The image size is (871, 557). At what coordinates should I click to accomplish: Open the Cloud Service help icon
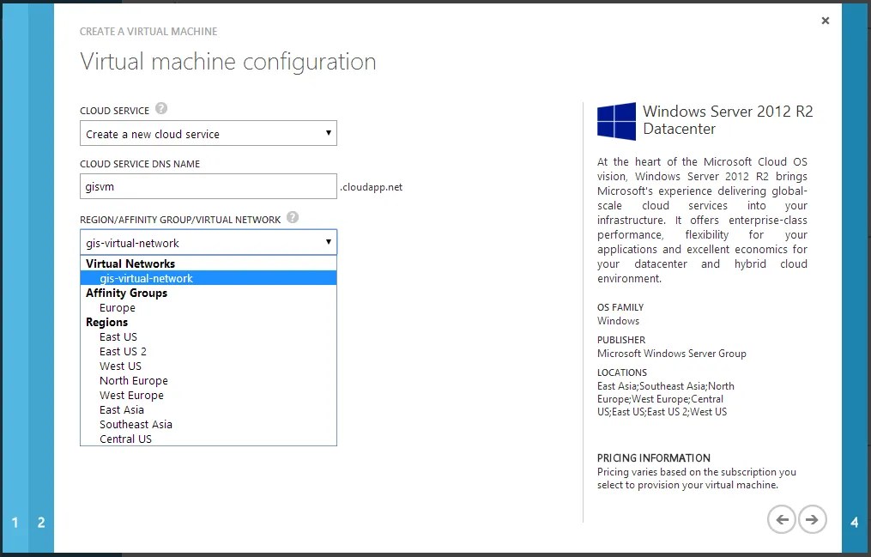tap(161, 108)
